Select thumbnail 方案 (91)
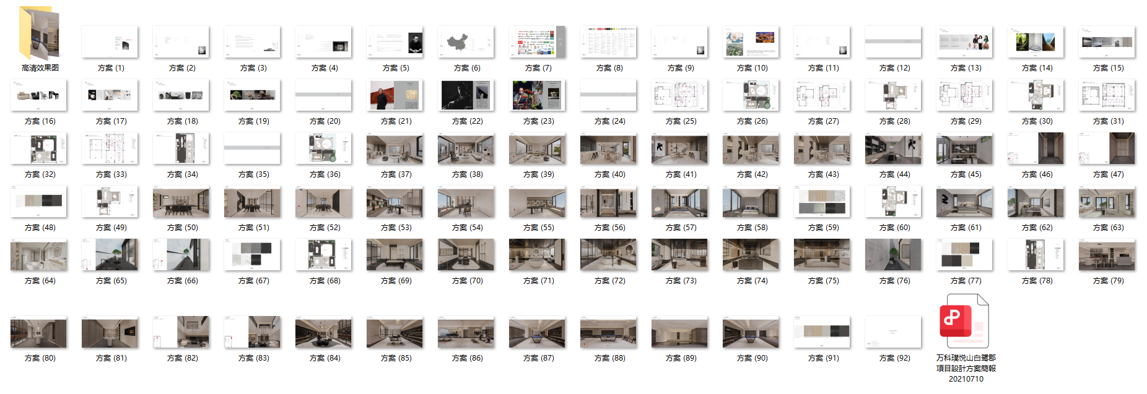Image resolution: width=1147 pixels, height=394 pixels. [x=822, y=332]
